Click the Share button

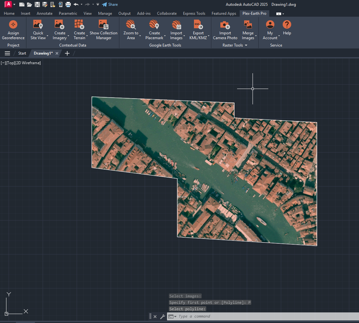coord(110,4)
